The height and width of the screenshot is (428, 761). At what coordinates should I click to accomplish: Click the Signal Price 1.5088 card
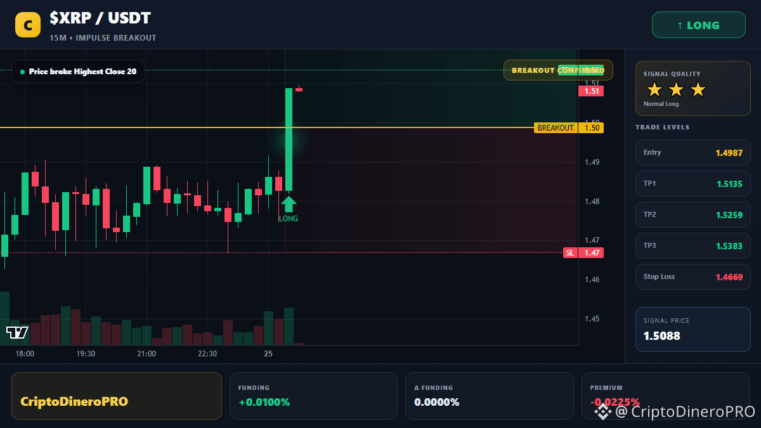pyautogui.click(x=693, y=329)
